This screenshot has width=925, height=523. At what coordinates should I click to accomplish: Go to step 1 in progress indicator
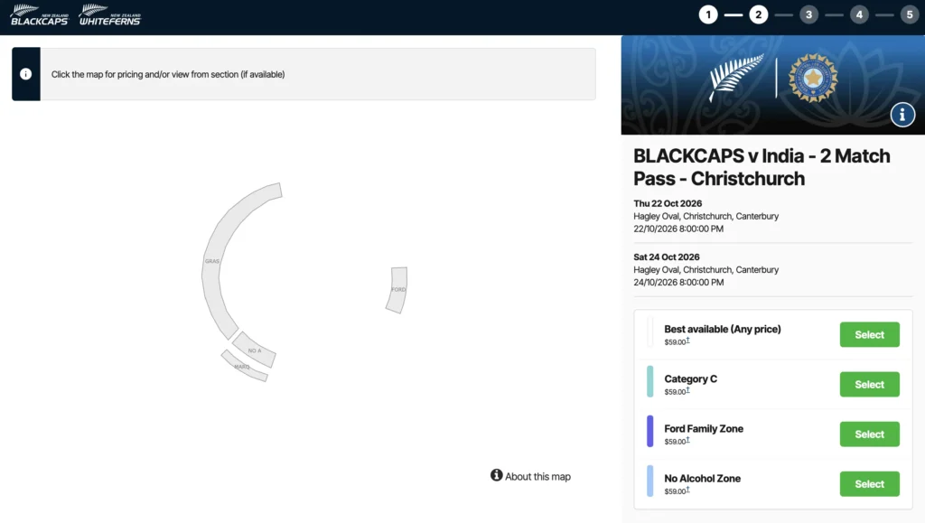click(708, 14)
